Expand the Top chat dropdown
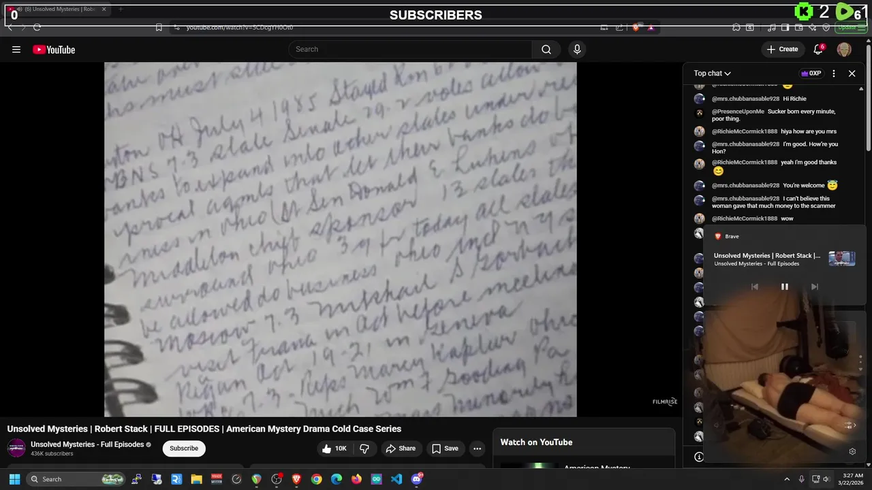 pyautogui.click(x=713, y=73)
